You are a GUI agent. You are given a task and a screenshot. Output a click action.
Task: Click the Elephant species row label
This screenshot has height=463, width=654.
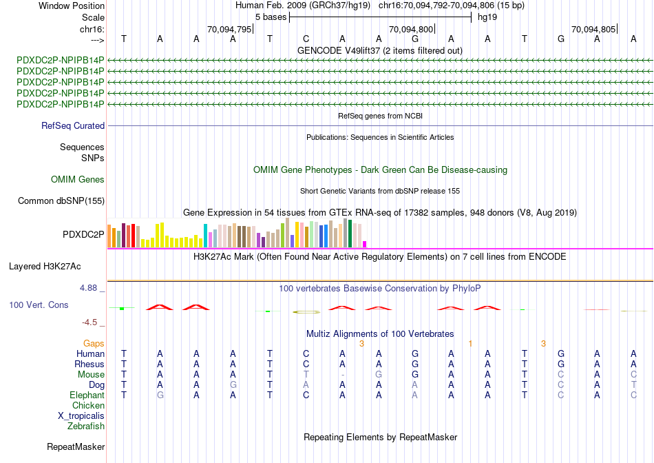pos(87,395)
